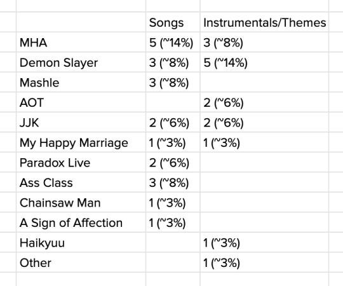Select the Other row label
Image resolution: width=343 pixels, height=286 pixels.
coord(81,262)
